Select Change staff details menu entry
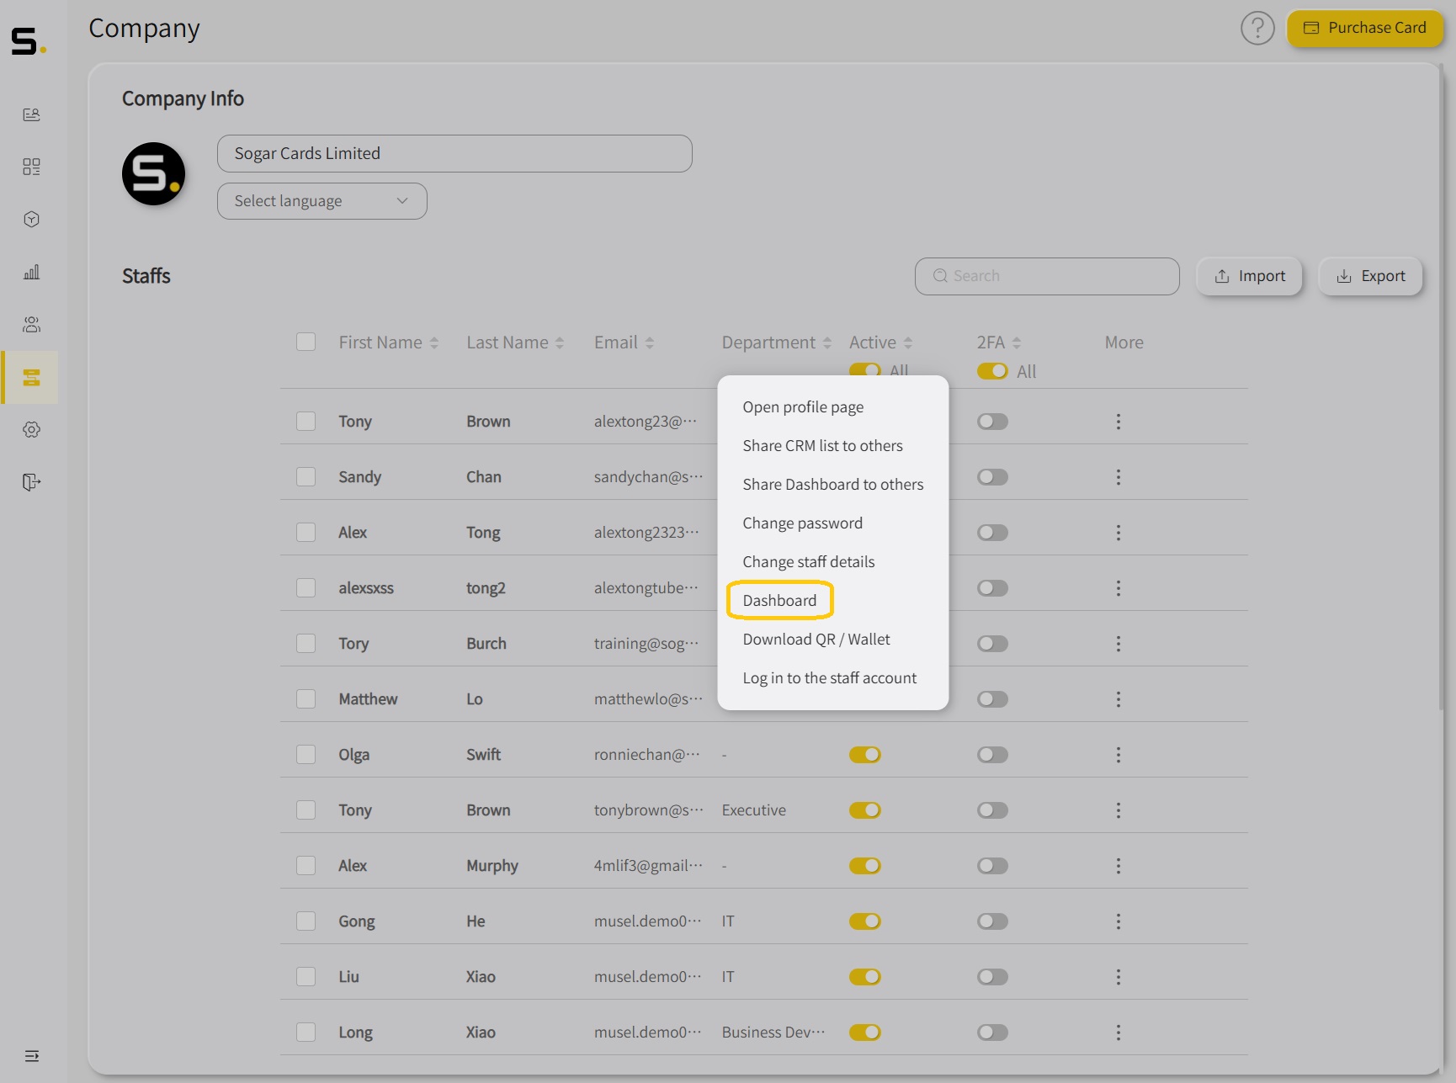 click(832, 562)
